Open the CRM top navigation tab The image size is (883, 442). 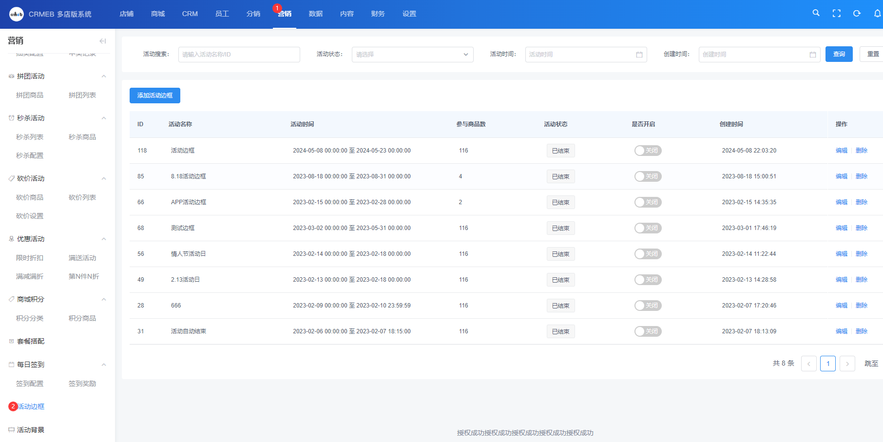tap(190, 14)
